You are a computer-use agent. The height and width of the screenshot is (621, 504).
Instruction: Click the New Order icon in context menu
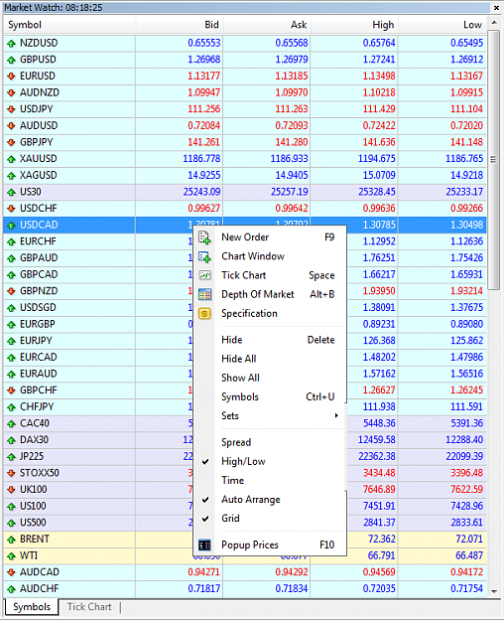tap(204, 237)
